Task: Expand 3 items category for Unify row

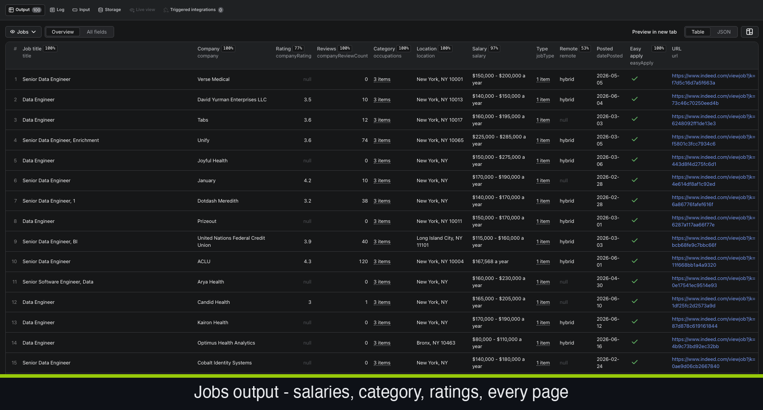Action: 382,141
